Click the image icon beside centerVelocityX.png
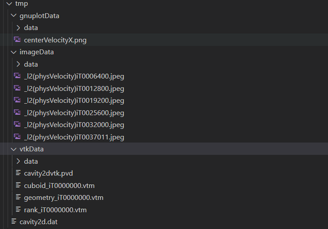The width and height of the screenshot is (328, 229). [17, 40]
